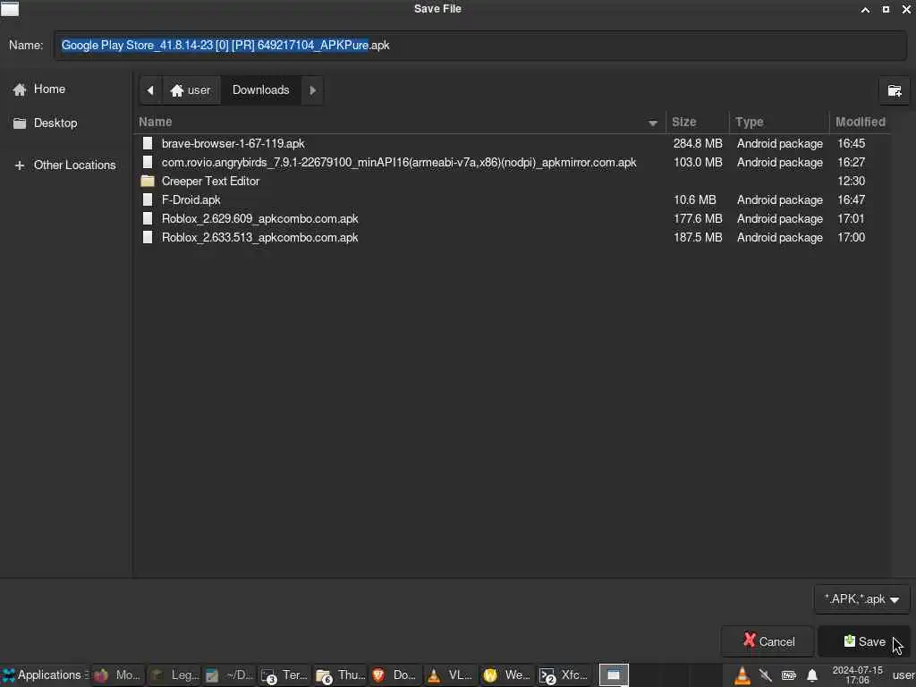
Task: Click the file icon next to F-Droid.apk
Action: 148,199
